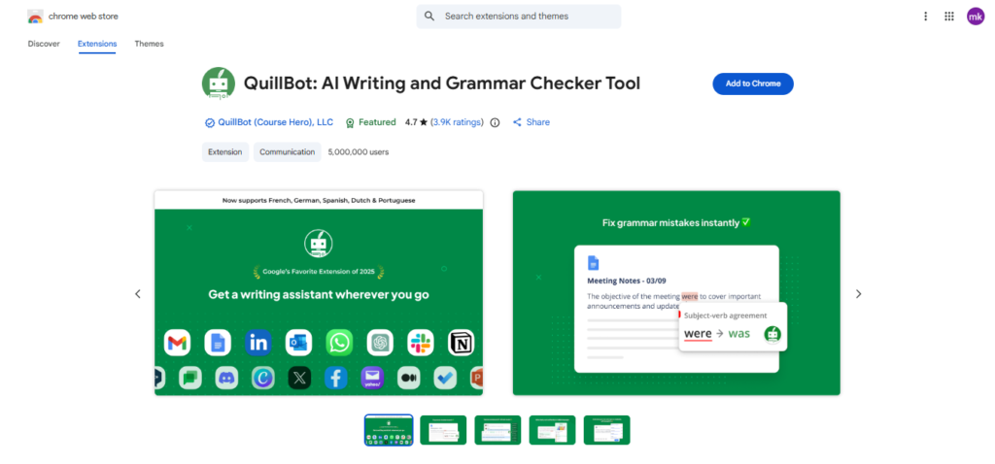Click the WhatsApp icon in the slide
The image size is (995, 464).
339,343
